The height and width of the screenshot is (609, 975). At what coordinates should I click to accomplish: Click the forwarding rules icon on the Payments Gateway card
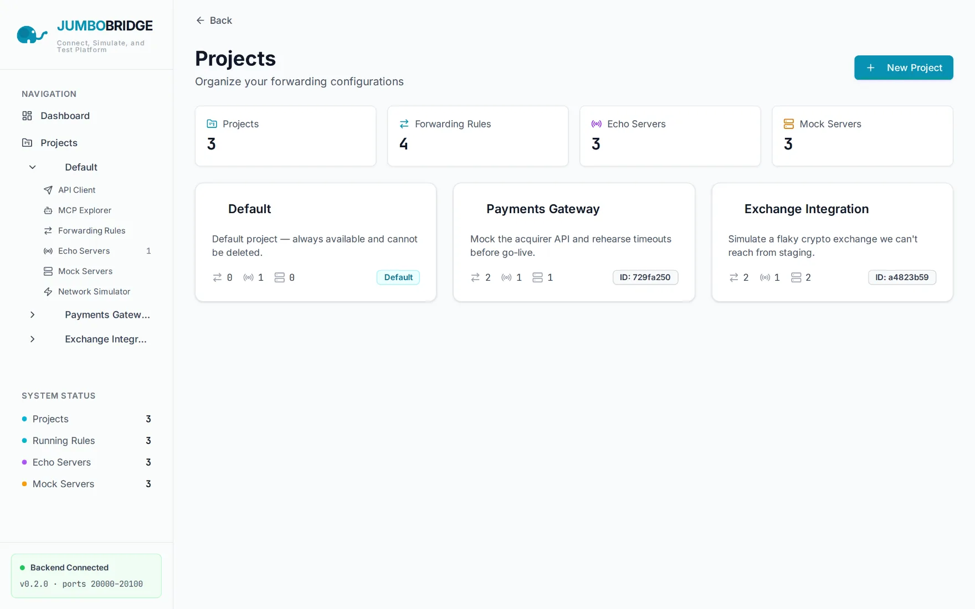point(475,277)
